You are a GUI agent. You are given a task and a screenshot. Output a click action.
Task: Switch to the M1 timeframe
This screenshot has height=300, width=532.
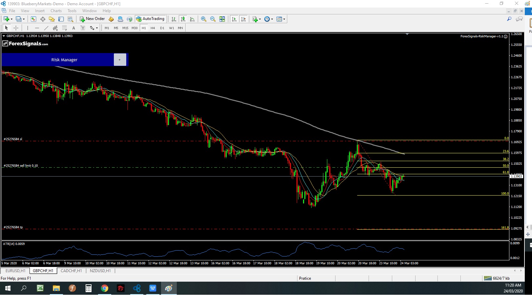[x=107, y=28]
